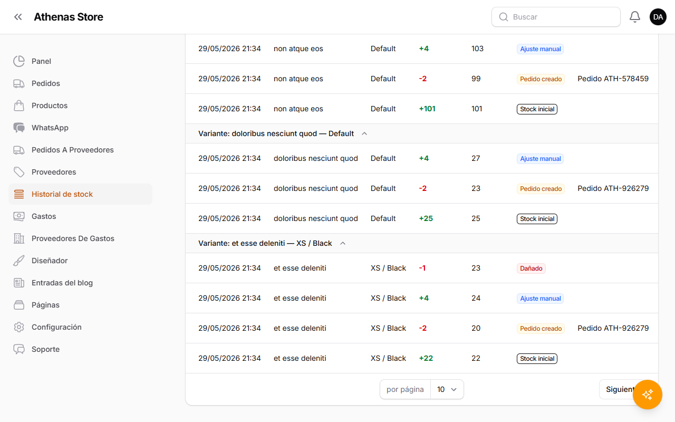Viewport: 675px width, 422px height.
Task: Open Diseñador in the sidebar
Action: pos(80,261)
